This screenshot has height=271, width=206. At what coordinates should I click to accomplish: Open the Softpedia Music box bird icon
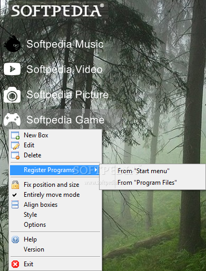12,44
